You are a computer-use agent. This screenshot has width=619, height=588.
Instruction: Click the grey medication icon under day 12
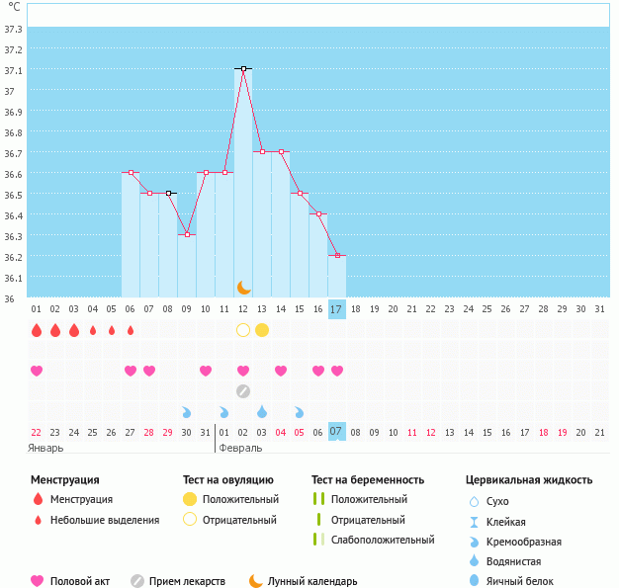[243, 390]
